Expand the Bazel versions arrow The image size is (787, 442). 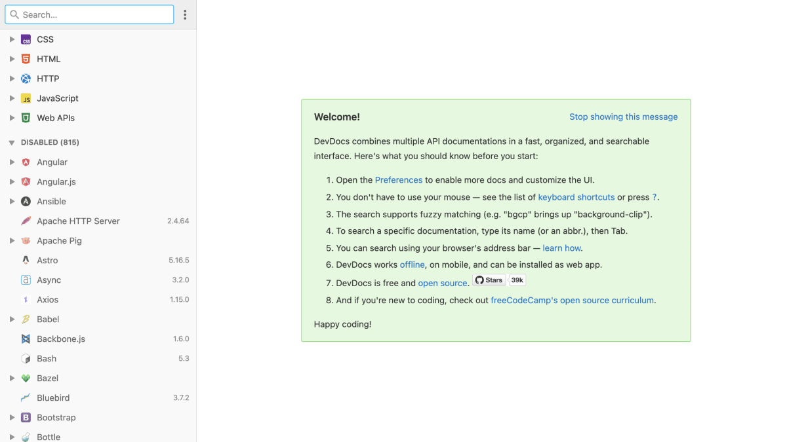pos(12,378)
